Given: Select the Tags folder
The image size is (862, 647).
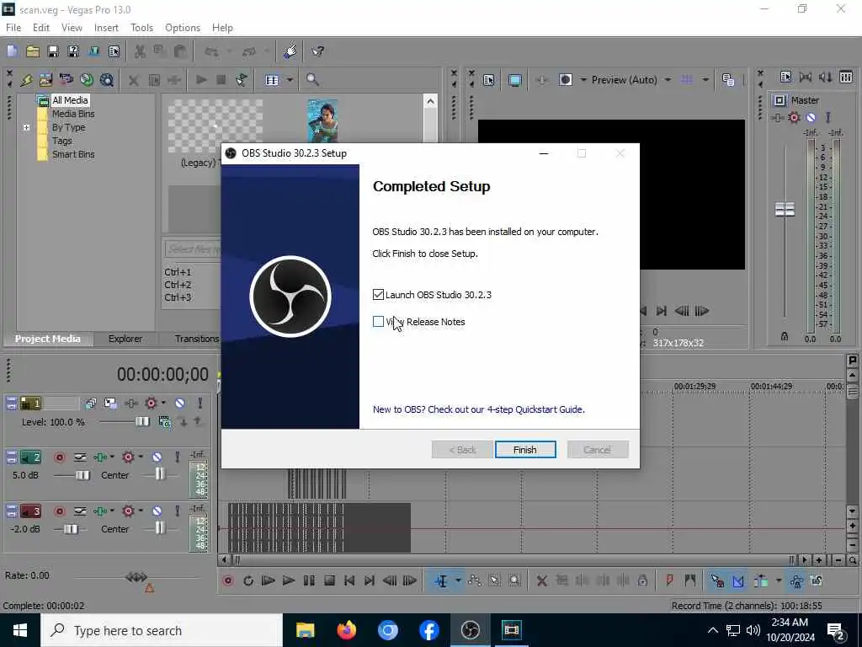Looking at the screenshot, I should pyautogui.click(x=62, y=141).
